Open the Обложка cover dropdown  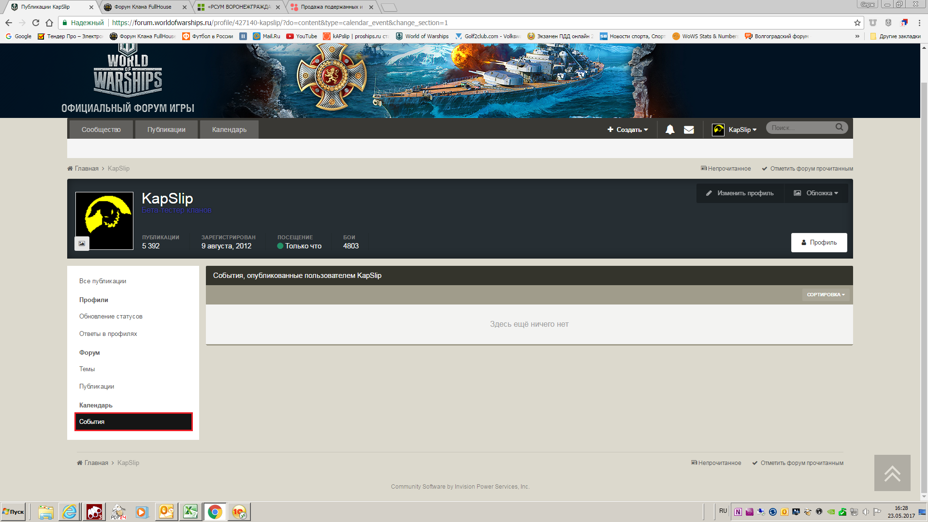tap(816, 193)
